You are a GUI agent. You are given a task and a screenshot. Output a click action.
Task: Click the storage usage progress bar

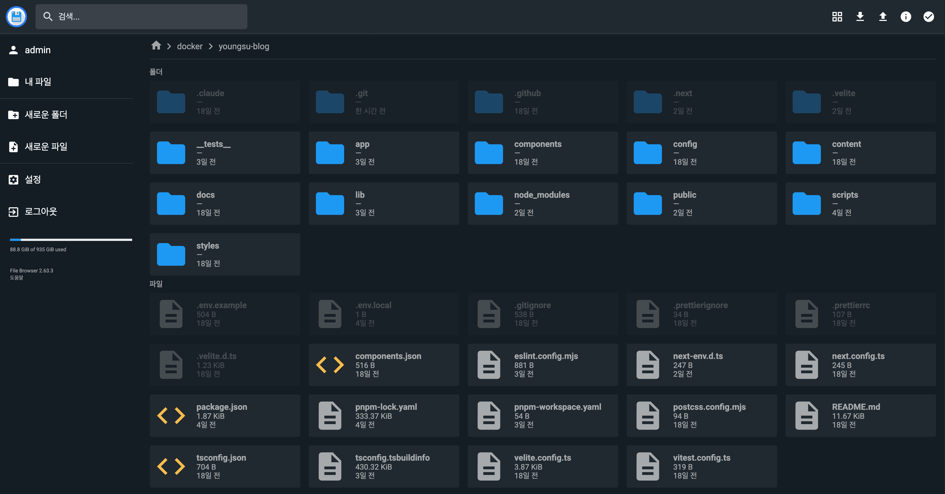click(x=71, y=240)
